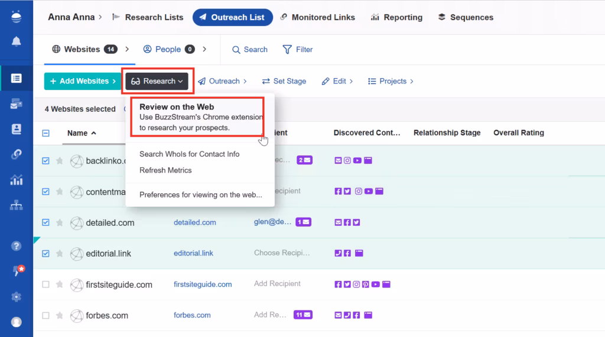Open the forbes.com website link
Image resolution: width=605 pixels, height=337 pixels.
[192, 315]
